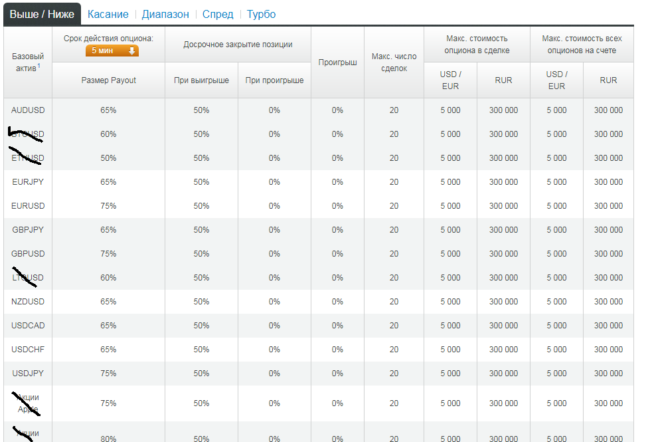Screen dimensions: 650x442
Task: Click the 75% payout in the EURUSD row
Action: 108,206
